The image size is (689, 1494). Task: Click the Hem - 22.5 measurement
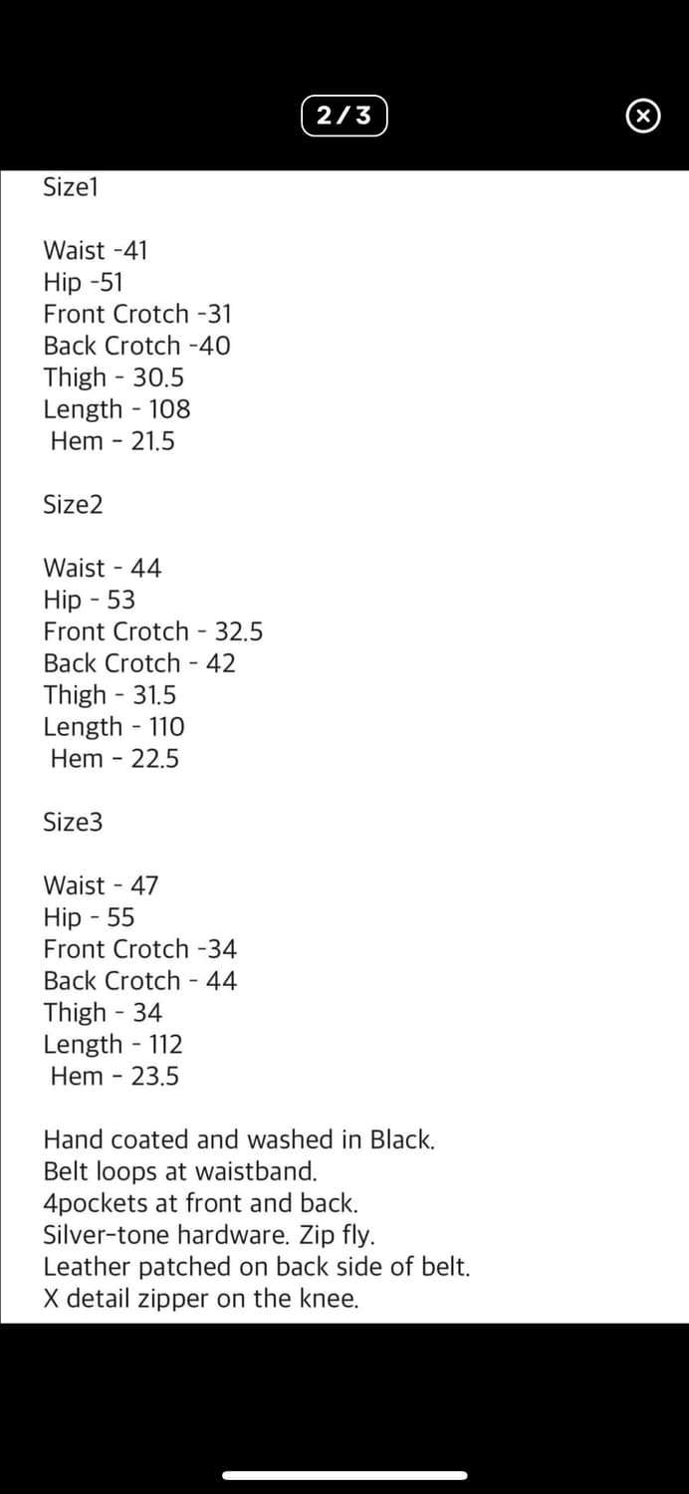tap(115, 759)
